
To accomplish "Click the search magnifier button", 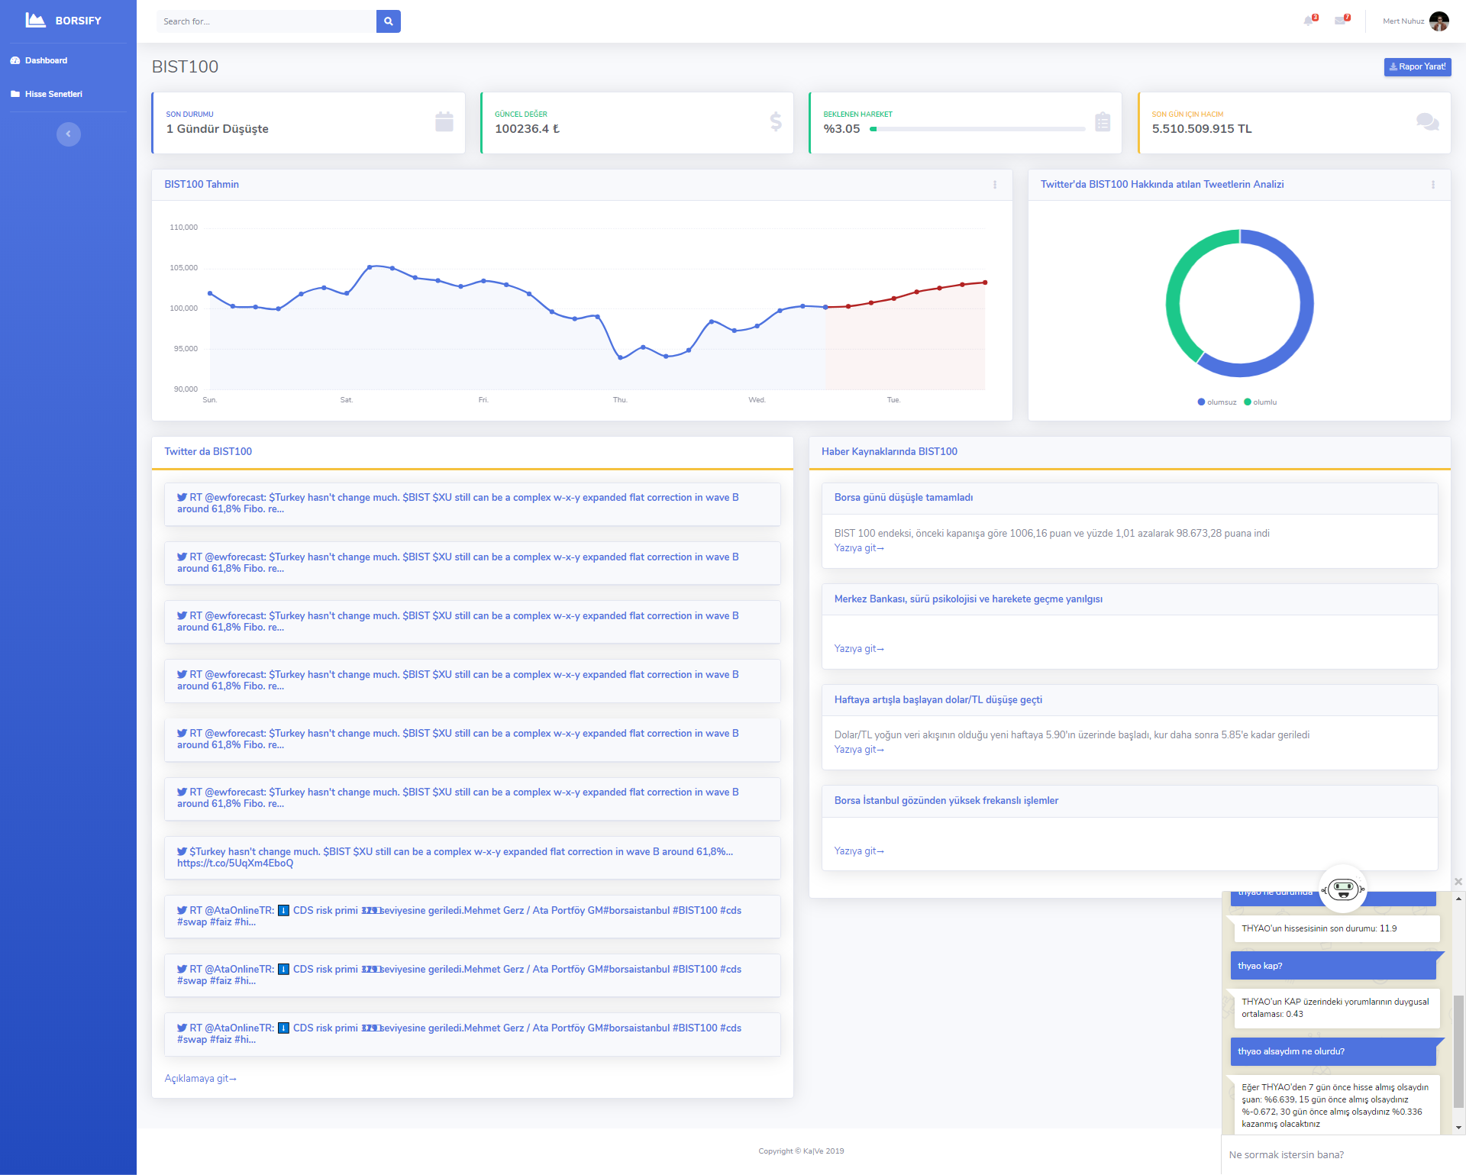I will click(x=388, y=21).
